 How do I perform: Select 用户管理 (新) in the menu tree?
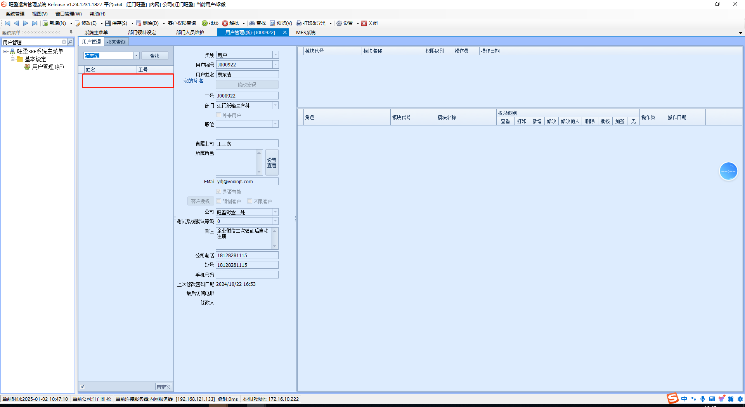[48, 67]
